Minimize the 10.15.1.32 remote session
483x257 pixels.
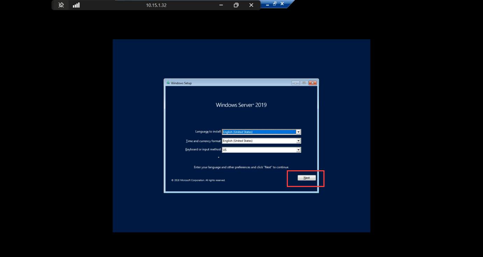[x=221, y=5]
